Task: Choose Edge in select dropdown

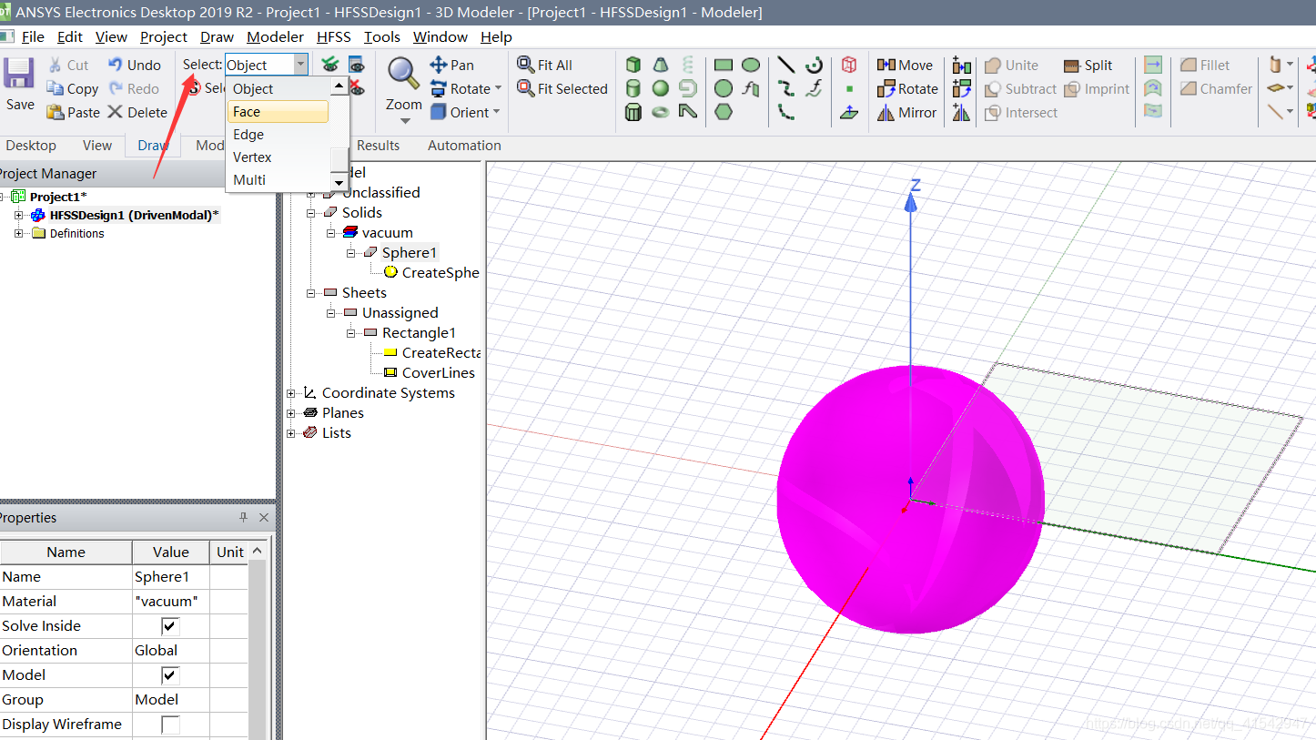Action: (278, 135)
